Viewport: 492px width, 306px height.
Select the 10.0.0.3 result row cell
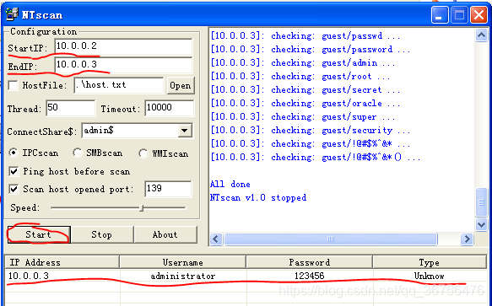point(29,276)
